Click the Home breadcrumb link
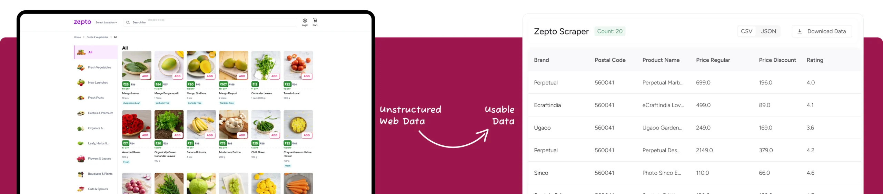The height and width of the screenshot is (194, 883). click(77, 37)
